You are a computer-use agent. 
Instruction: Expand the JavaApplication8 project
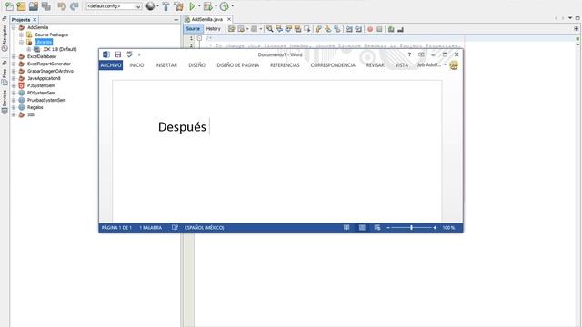tap(14, 78)
